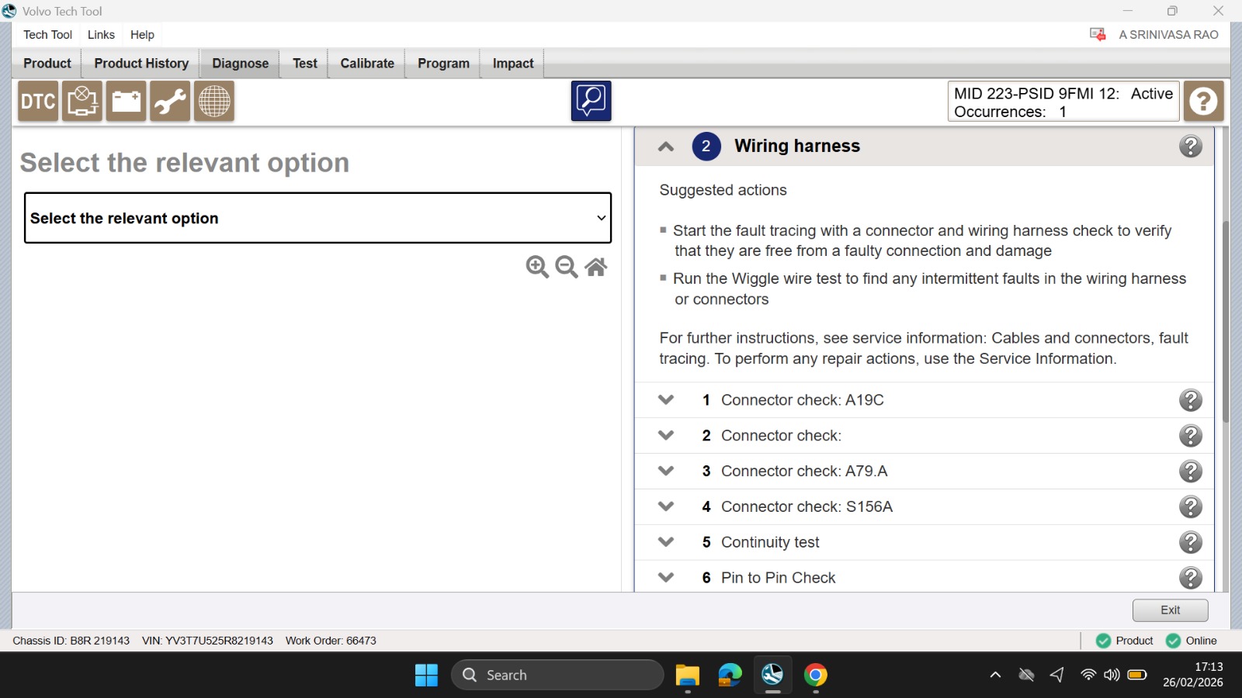Open help for Wiring harness section
This screenshot has height=698, width=1242.
point(1190,146)
